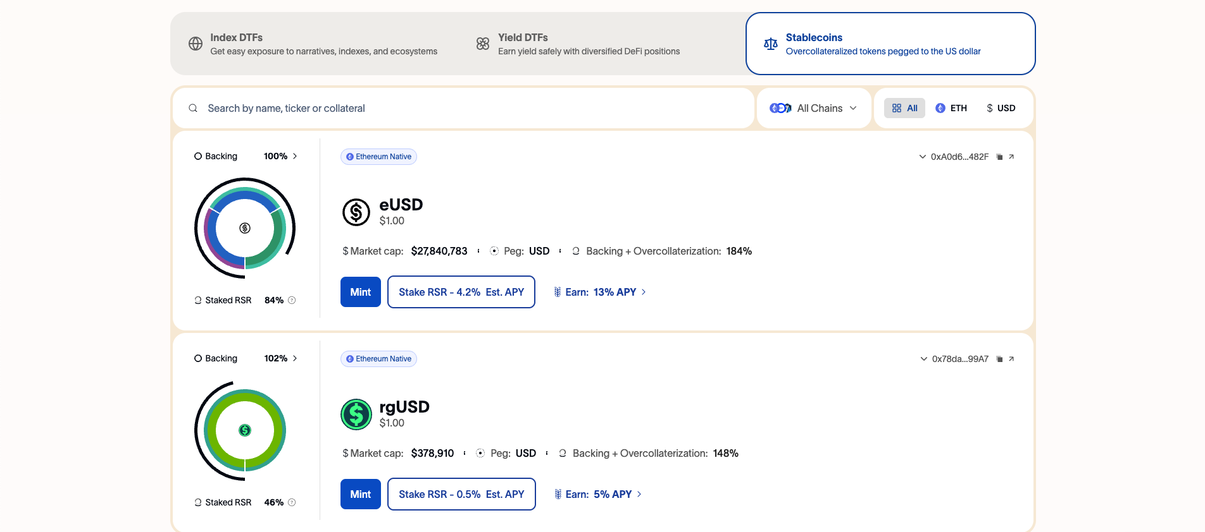Filter by ETH peg
Image resolution: width=1205 pixels, height=532 pixels.
951,108
